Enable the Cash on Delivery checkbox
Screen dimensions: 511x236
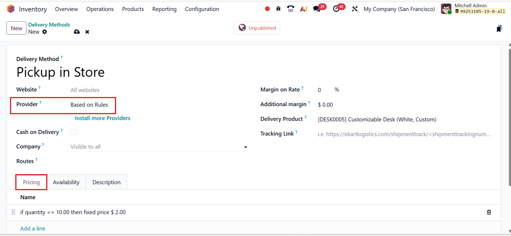73,132
